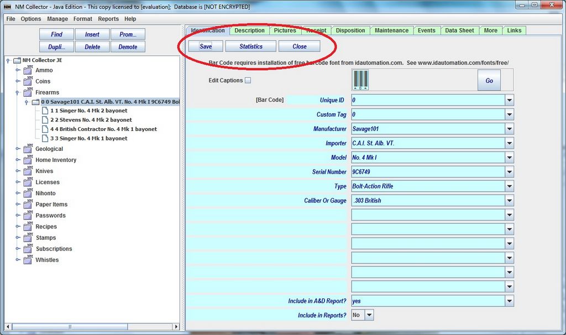Expand the Geological tree node
This screenshot has width=566, height=335.
click(18, 149)
